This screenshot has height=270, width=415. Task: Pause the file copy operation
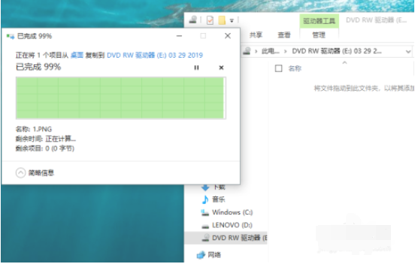196,67
